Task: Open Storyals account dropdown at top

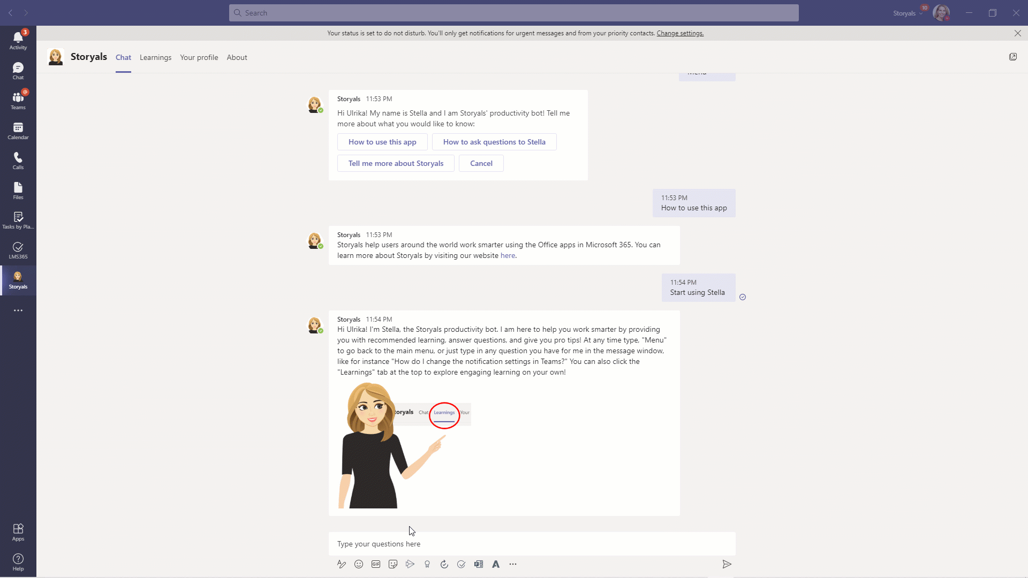Action: coord(908,13)
